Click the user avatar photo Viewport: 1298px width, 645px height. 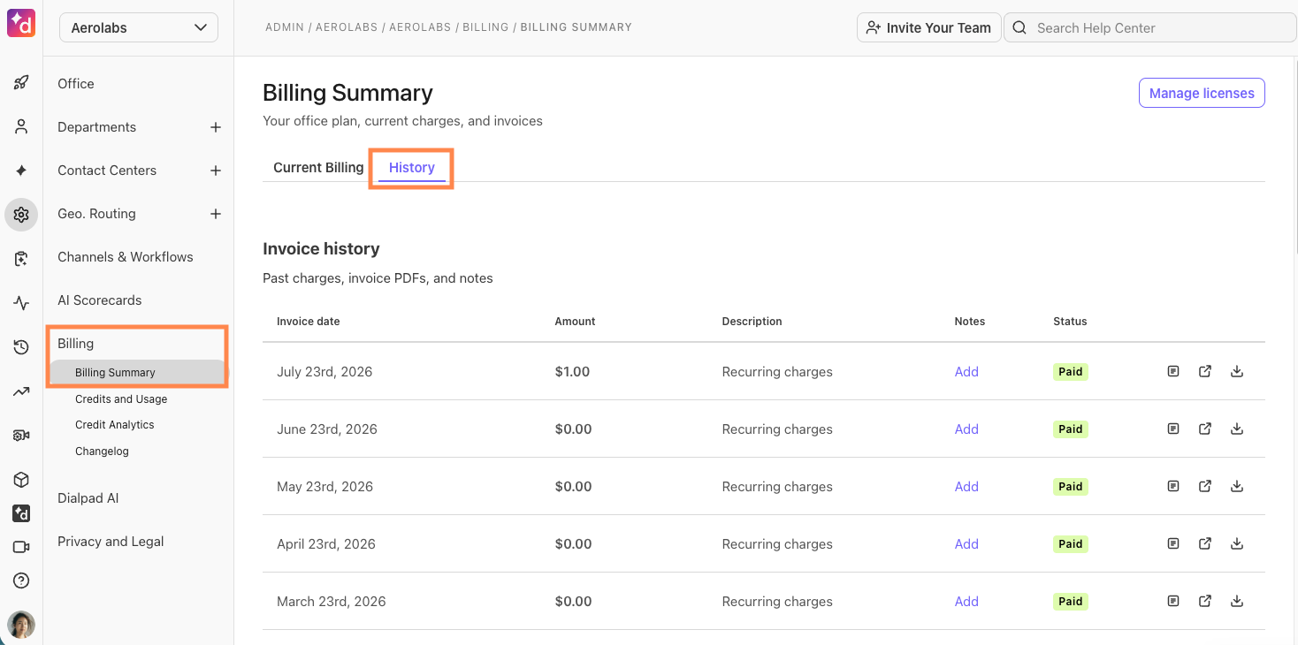(21, 625)
